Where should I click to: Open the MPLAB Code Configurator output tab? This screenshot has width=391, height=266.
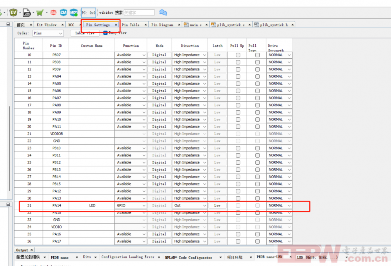[x=188, y=257]
